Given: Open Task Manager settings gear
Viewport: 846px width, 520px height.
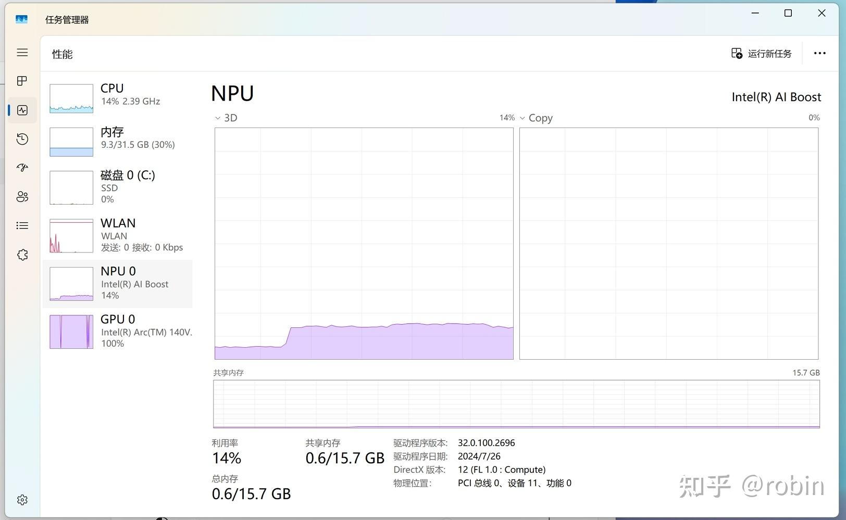Looking at the screenshot, I should tap(22, 500).
